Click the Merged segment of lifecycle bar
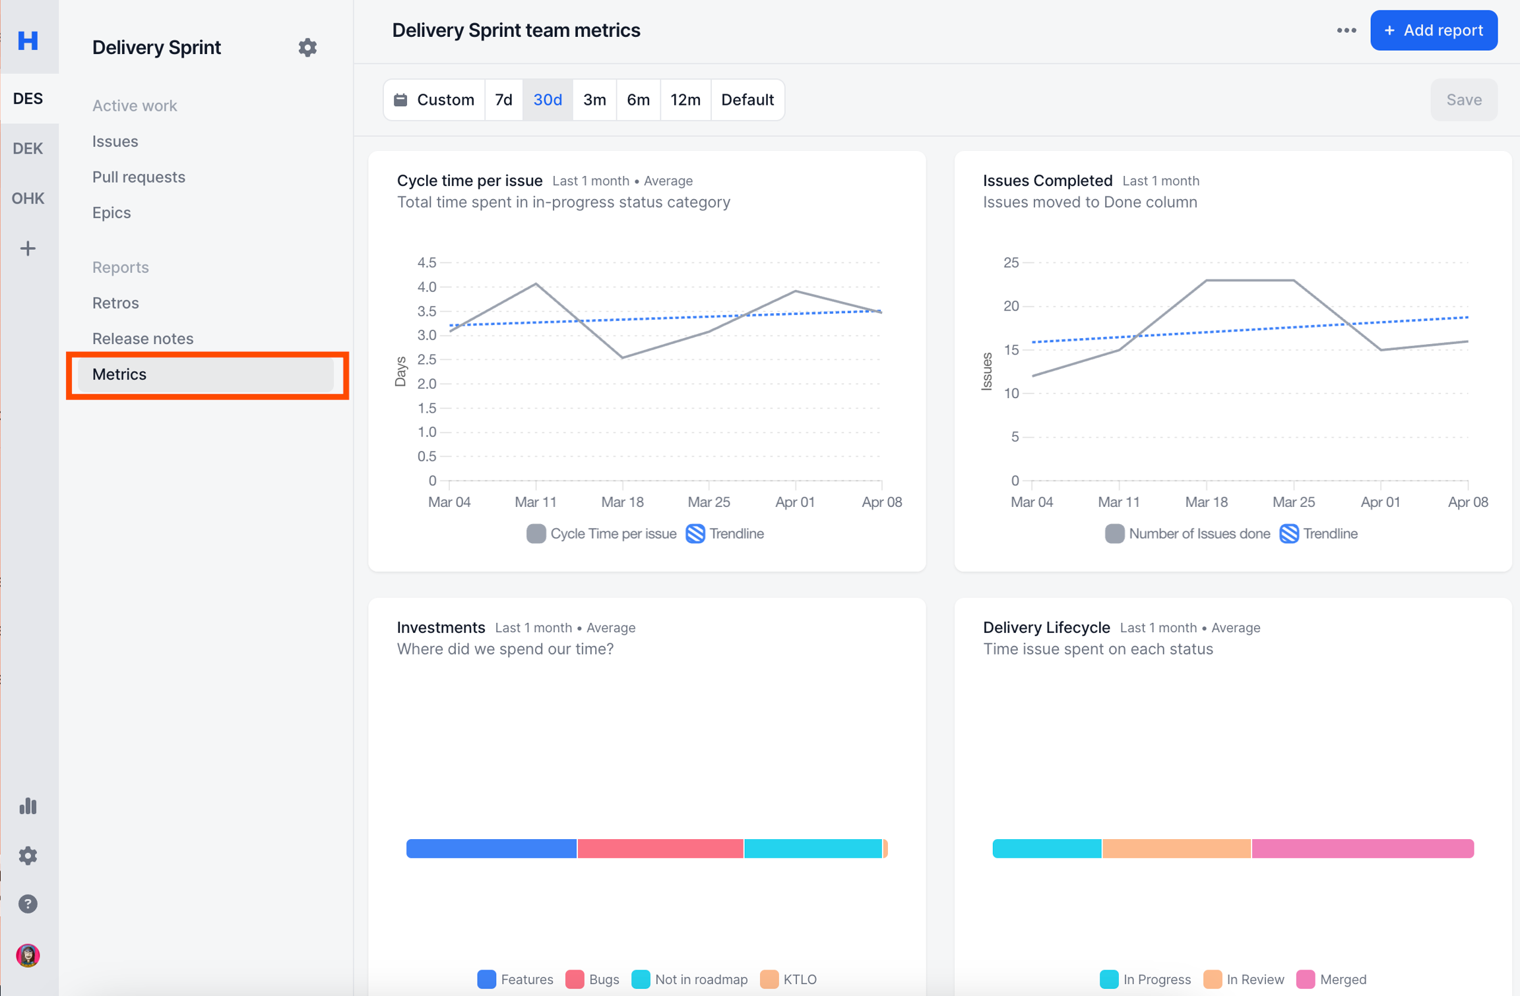 [1362, 848]
